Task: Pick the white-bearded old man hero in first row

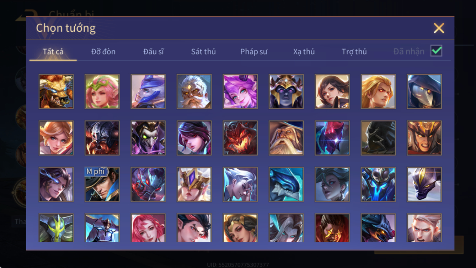Action: [194, 91]
